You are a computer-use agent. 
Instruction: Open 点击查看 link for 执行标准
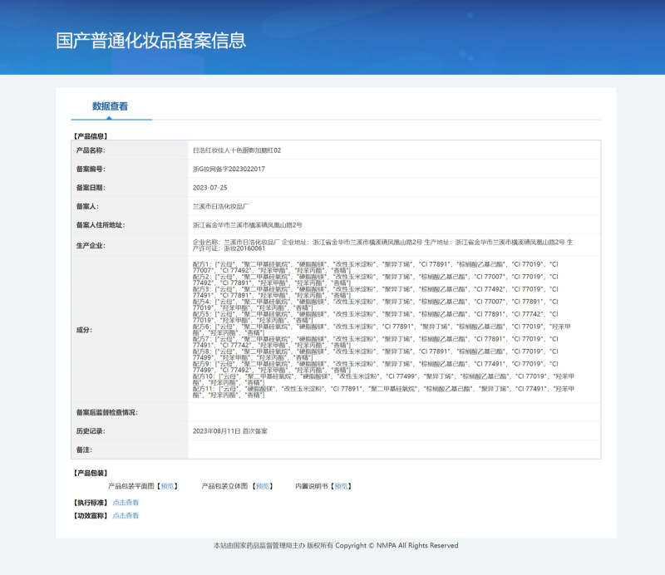(x=126, y=503)
